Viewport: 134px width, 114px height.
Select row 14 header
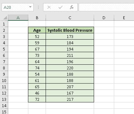coord(4,106)
